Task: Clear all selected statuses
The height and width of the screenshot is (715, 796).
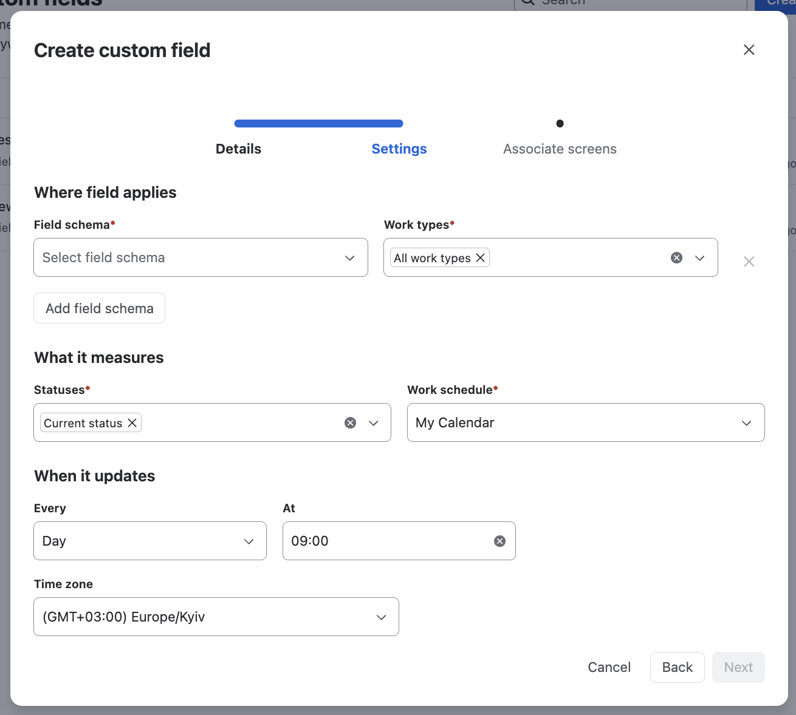Action: click(350, 423)
